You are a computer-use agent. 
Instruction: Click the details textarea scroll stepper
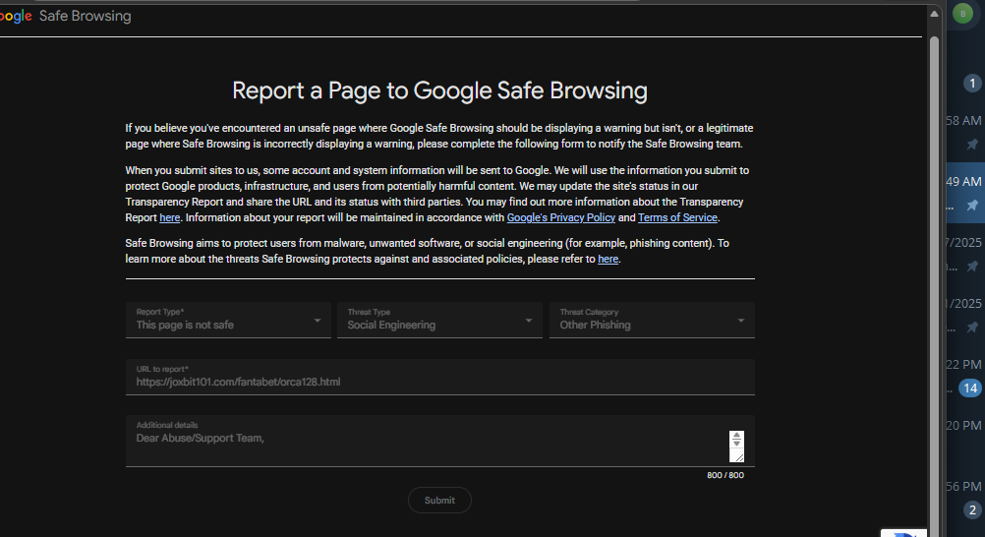point(736,440)
